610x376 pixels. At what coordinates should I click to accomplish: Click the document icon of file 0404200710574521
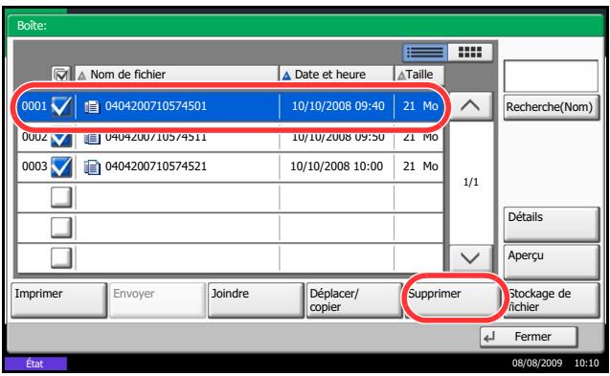click(92, 166)
